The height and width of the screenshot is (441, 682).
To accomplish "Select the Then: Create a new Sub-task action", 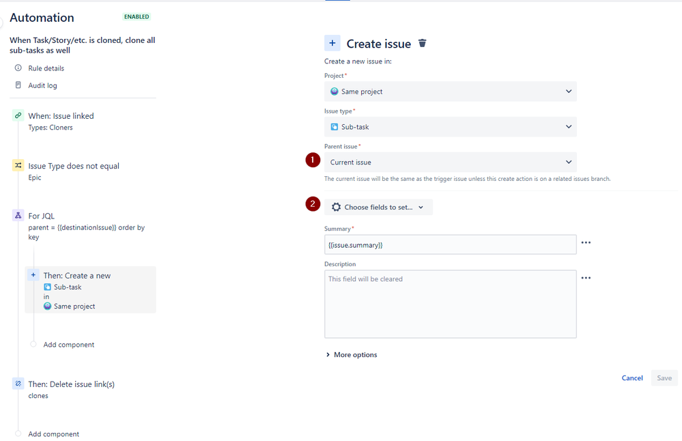I will click(91, 289).
